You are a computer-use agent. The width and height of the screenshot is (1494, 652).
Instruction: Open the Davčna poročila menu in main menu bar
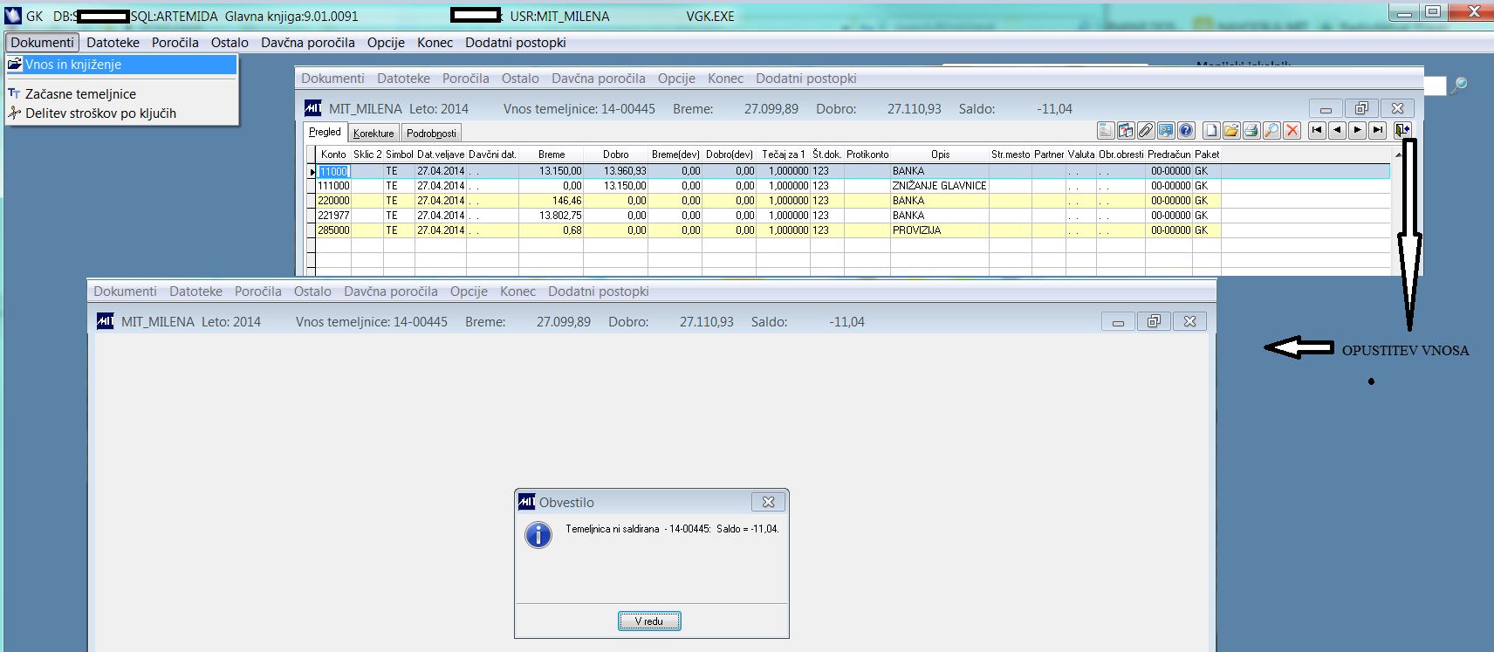pos(308,42)
